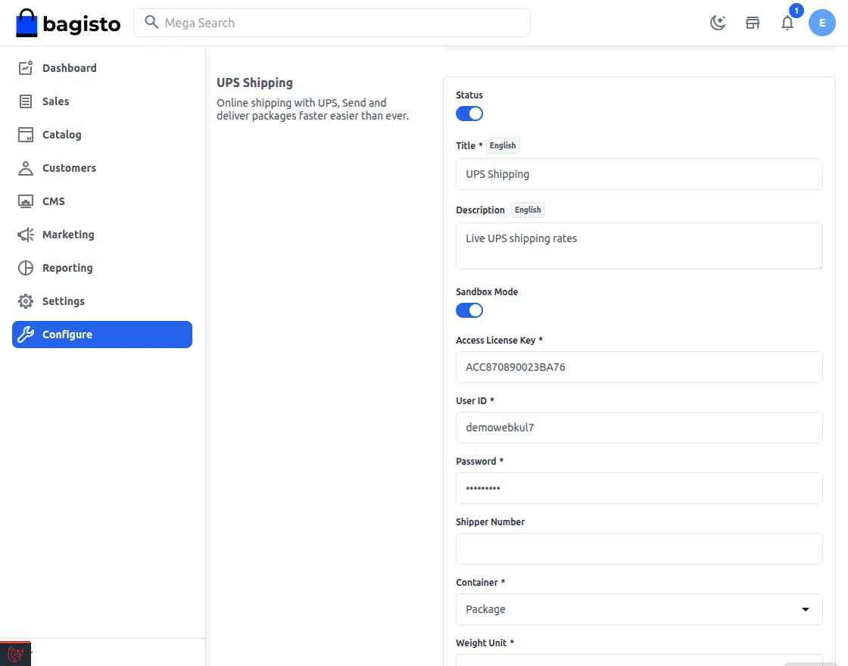
Task: Expand the Container dropdown
Action: (x=639, y=609)
